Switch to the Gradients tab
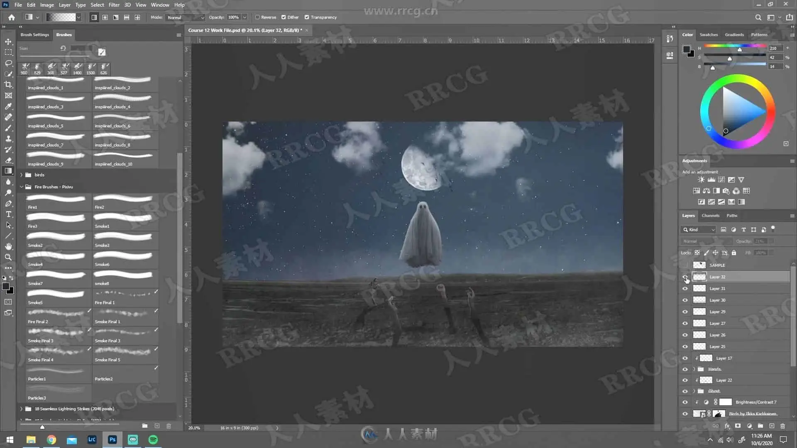This screenshot has width=797, height=448. [x=734, y=35]
